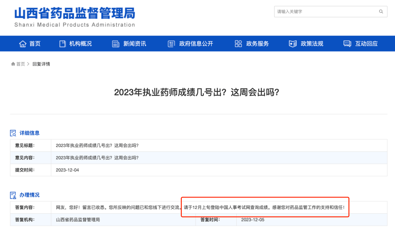Click the 答复内容 label cell

point(30,207)
